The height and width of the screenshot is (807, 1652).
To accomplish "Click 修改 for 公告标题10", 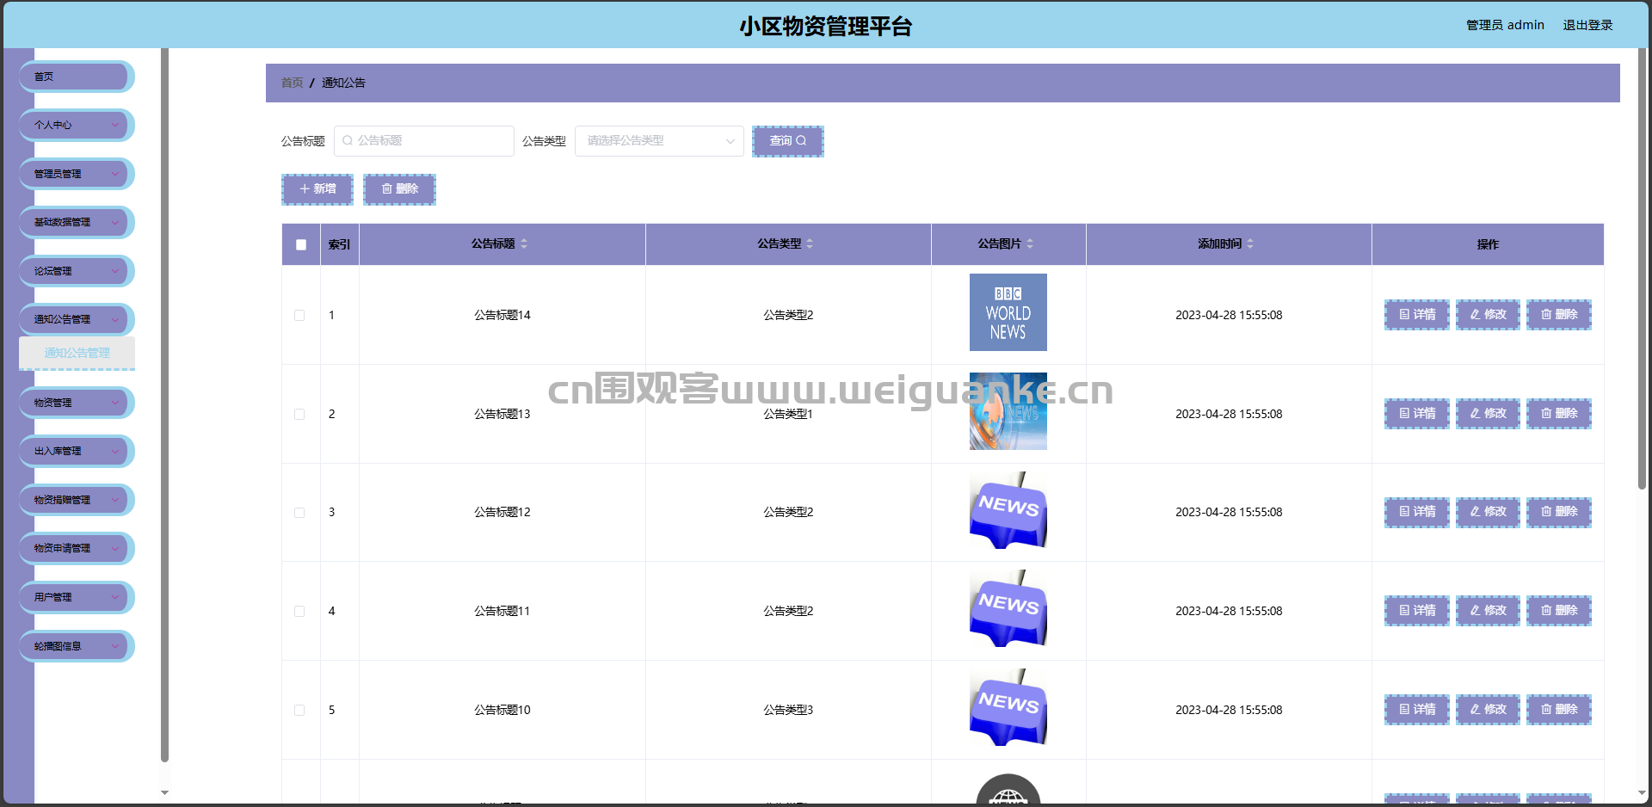I will [x=1488, y=710].
